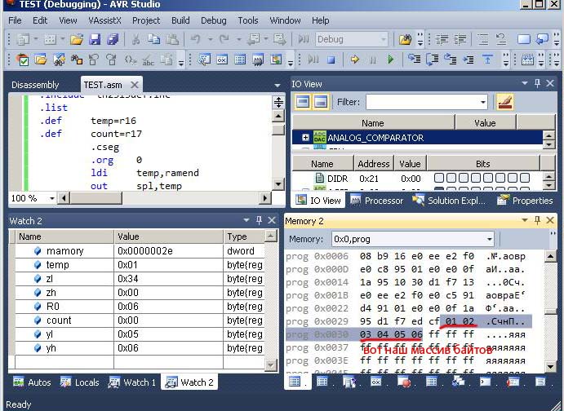
Task: Open the Memory type 0x0,prog dropdown
Action: pos(488,239)
